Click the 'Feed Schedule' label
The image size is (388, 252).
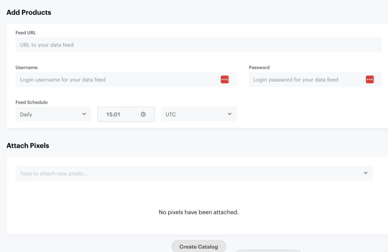[x=31, y=102]
